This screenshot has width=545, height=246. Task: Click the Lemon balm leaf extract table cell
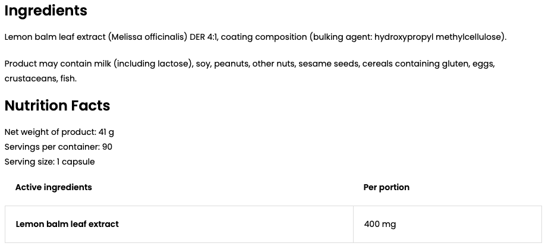[179, 224]
